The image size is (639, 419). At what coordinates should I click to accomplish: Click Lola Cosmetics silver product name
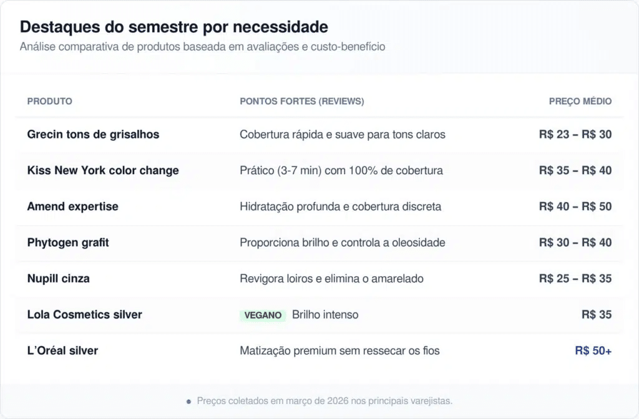[x=84, y=315]
